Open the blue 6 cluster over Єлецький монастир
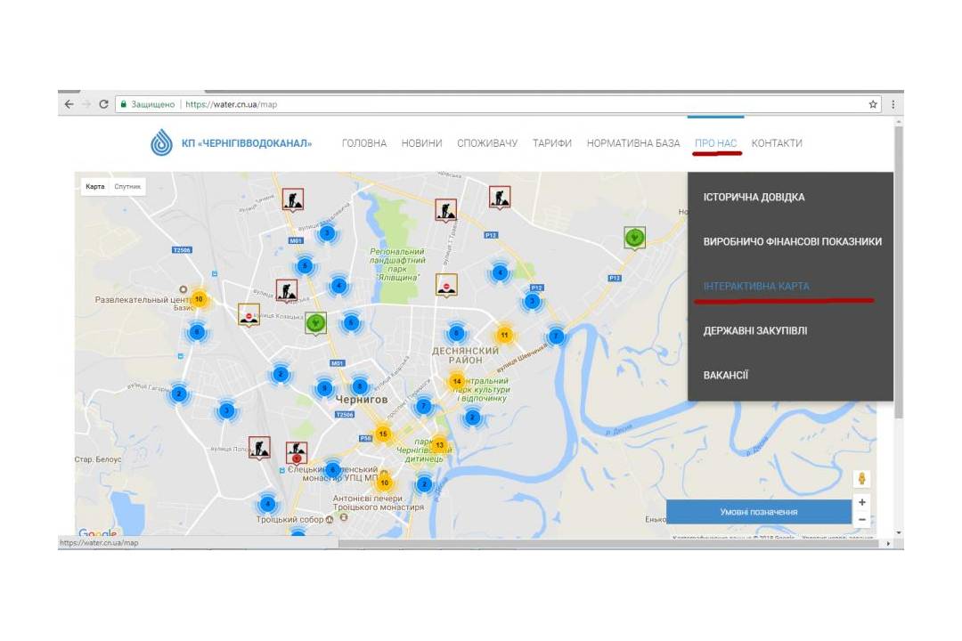The height and width of the screenshot is (641, 962). (332, 470)
